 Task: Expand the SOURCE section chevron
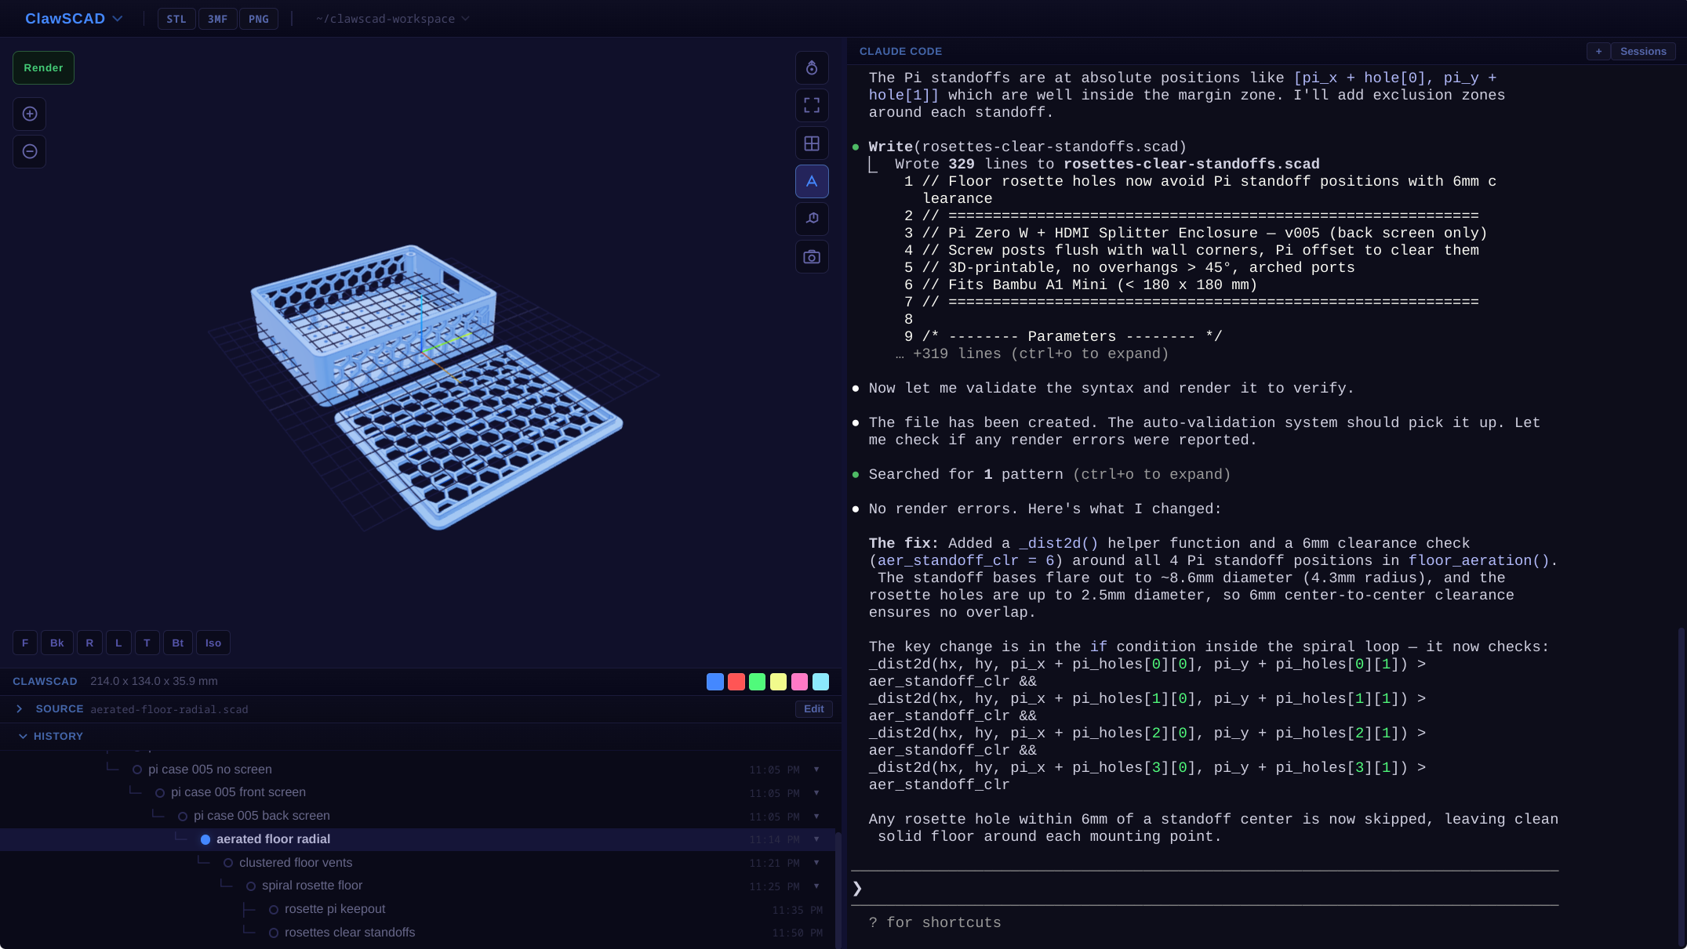coord(20,708)
